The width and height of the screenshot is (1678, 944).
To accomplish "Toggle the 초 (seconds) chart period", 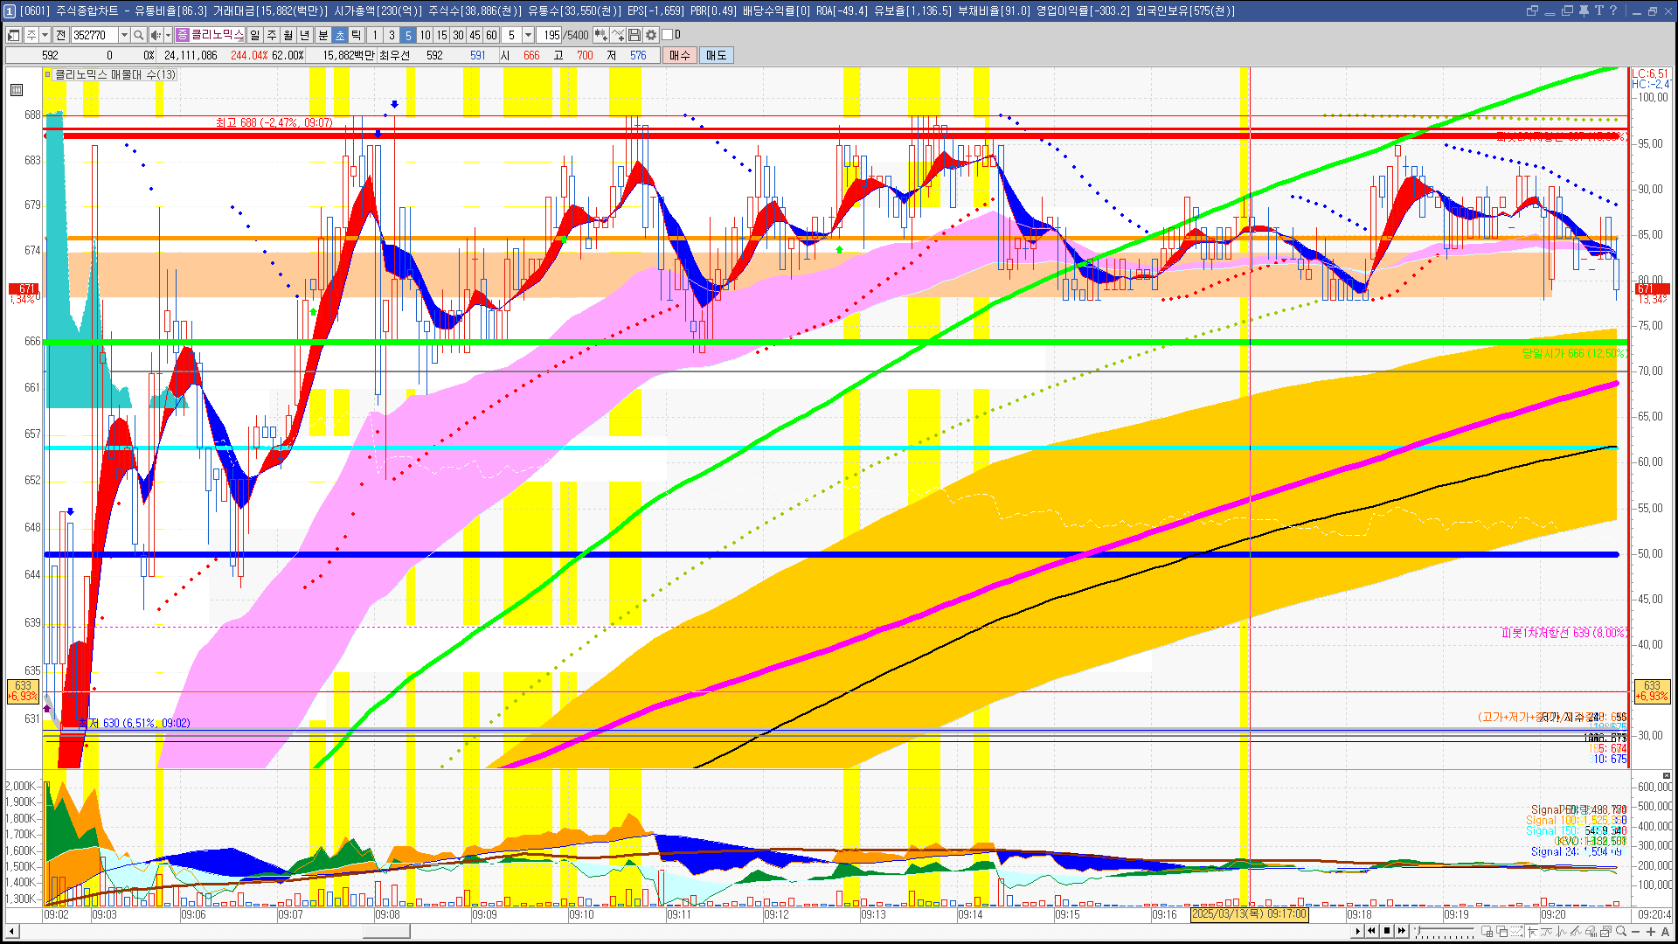I will [x=340, y=35].
